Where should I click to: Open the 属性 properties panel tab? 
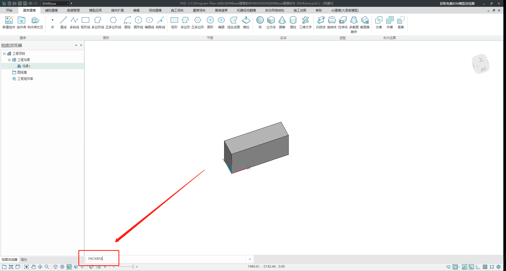click(24, 260)
